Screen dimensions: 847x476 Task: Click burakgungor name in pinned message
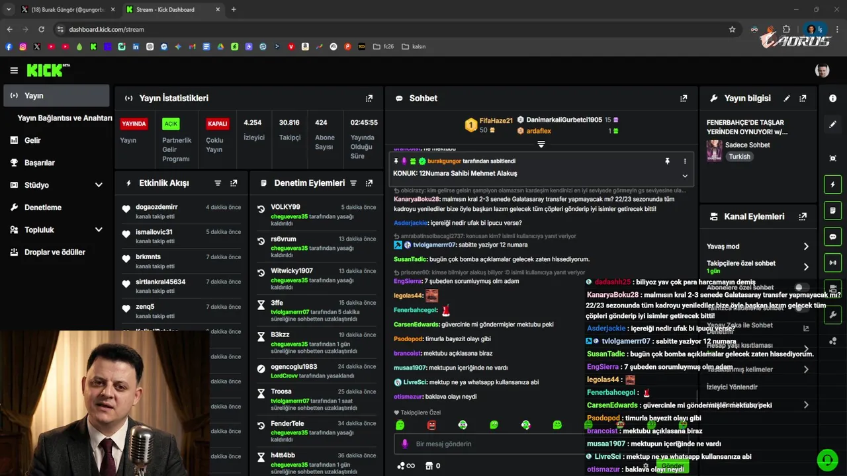(x=443, y=161)
